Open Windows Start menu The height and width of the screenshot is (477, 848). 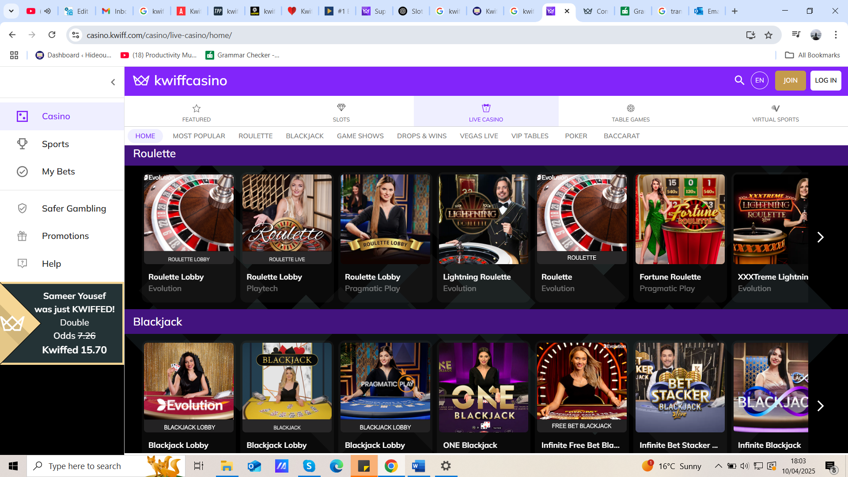click(13, 466)
